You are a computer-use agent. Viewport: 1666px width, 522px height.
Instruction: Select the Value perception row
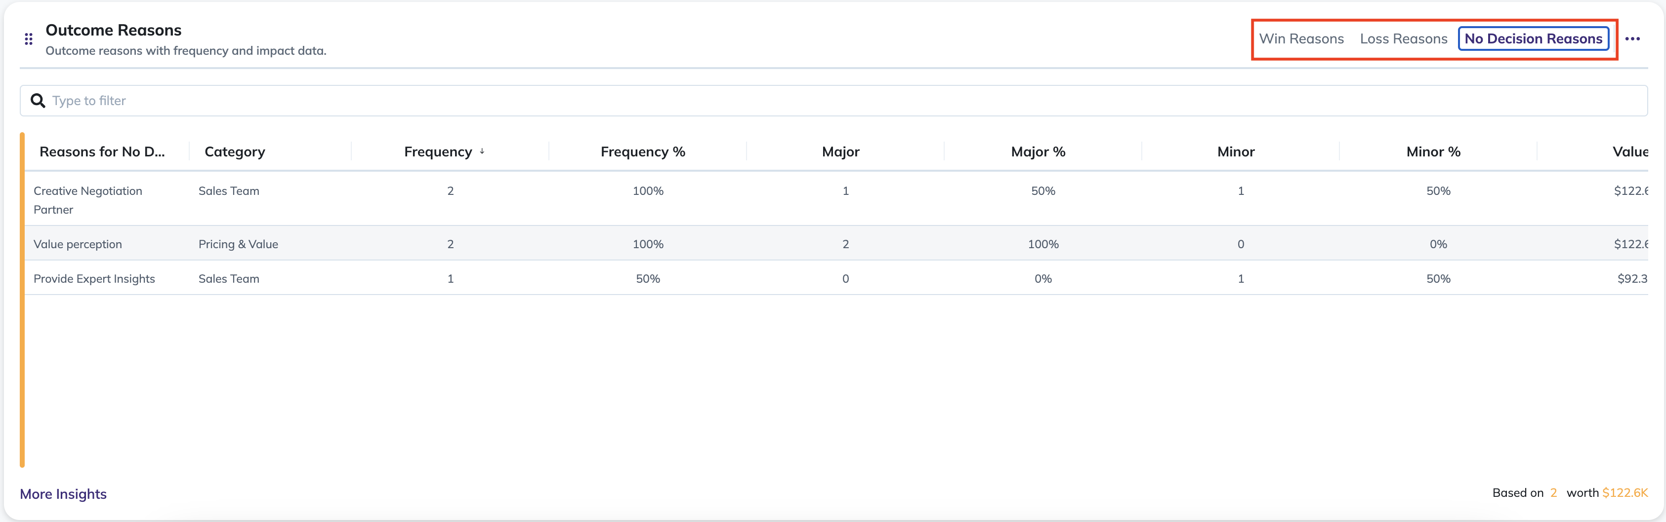coord(835,244)
